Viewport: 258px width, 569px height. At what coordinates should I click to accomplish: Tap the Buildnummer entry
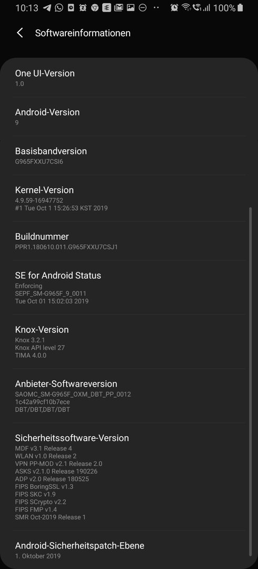(129, 241)
